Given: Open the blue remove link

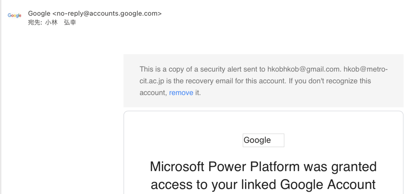Looking at the screenshot, I should (181, 93).
